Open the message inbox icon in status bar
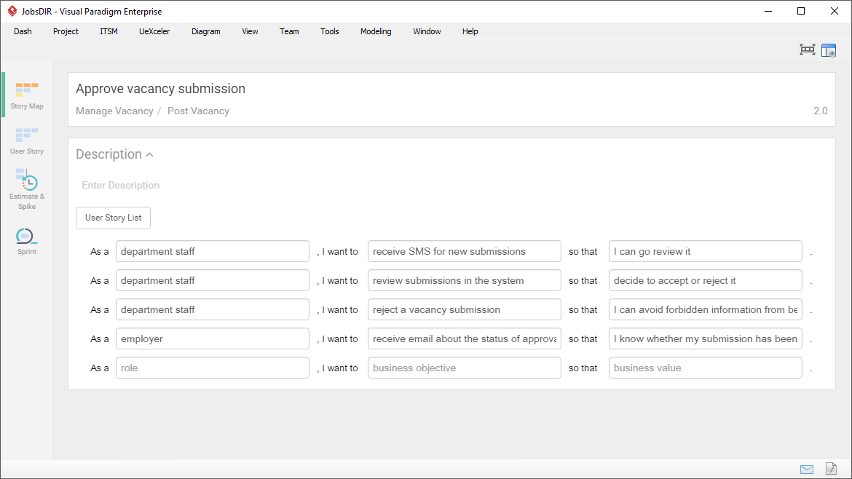Image resolution: width=852 pixels, height=479 pixels. click(x=807, y=470)
